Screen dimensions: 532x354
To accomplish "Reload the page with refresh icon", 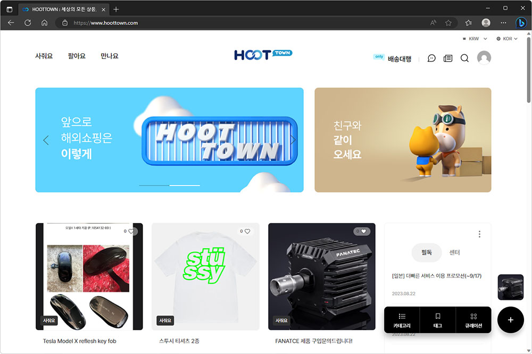I will [x=28, y=23].
